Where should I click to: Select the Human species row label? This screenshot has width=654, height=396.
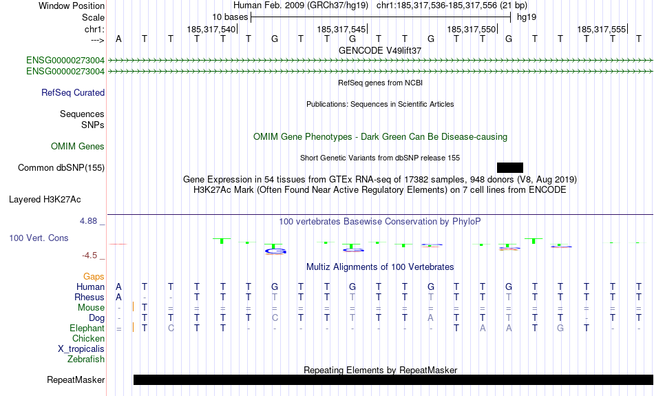click(x=90, y=286)
